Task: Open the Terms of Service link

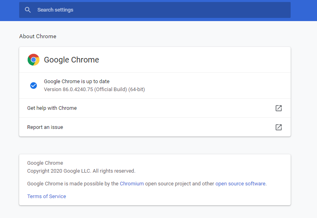Action: click(46, 197)
